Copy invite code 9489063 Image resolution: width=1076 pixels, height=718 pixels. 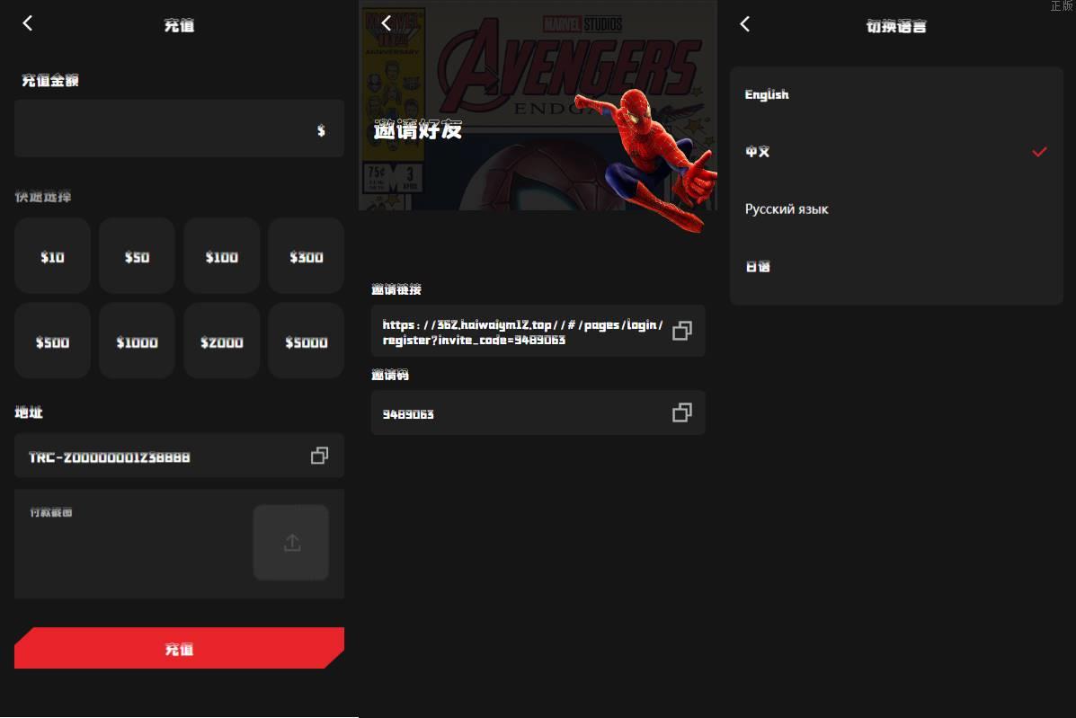pos(681,412)
